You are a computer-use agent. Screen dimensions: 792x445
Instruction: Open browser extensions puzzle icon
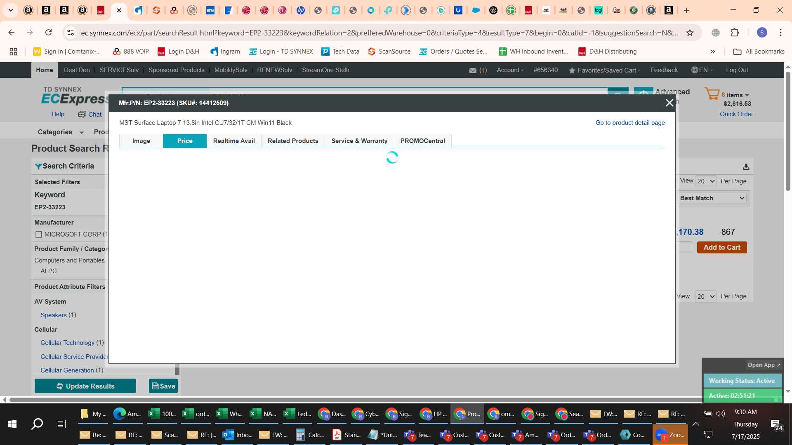(735, 33)
